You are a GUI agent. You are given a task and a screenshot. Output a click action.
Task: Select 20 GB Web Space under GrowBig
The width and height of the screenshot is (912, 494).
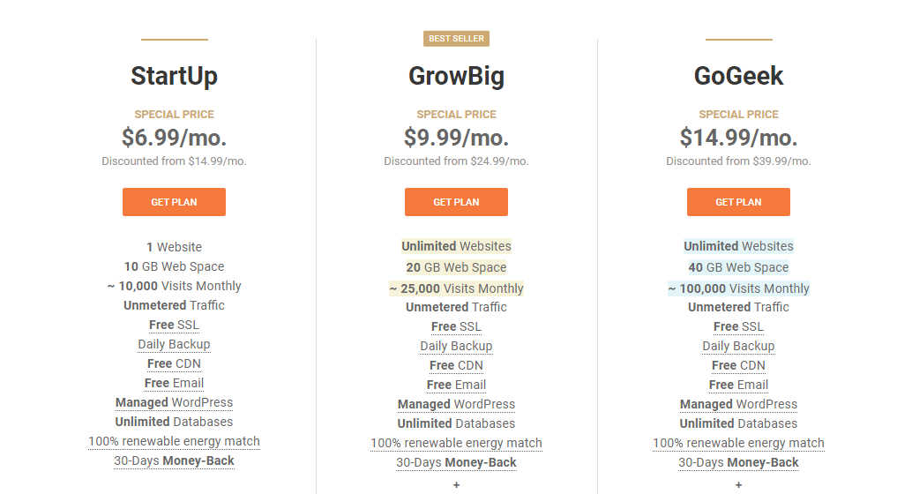click(x=456, y=267)
